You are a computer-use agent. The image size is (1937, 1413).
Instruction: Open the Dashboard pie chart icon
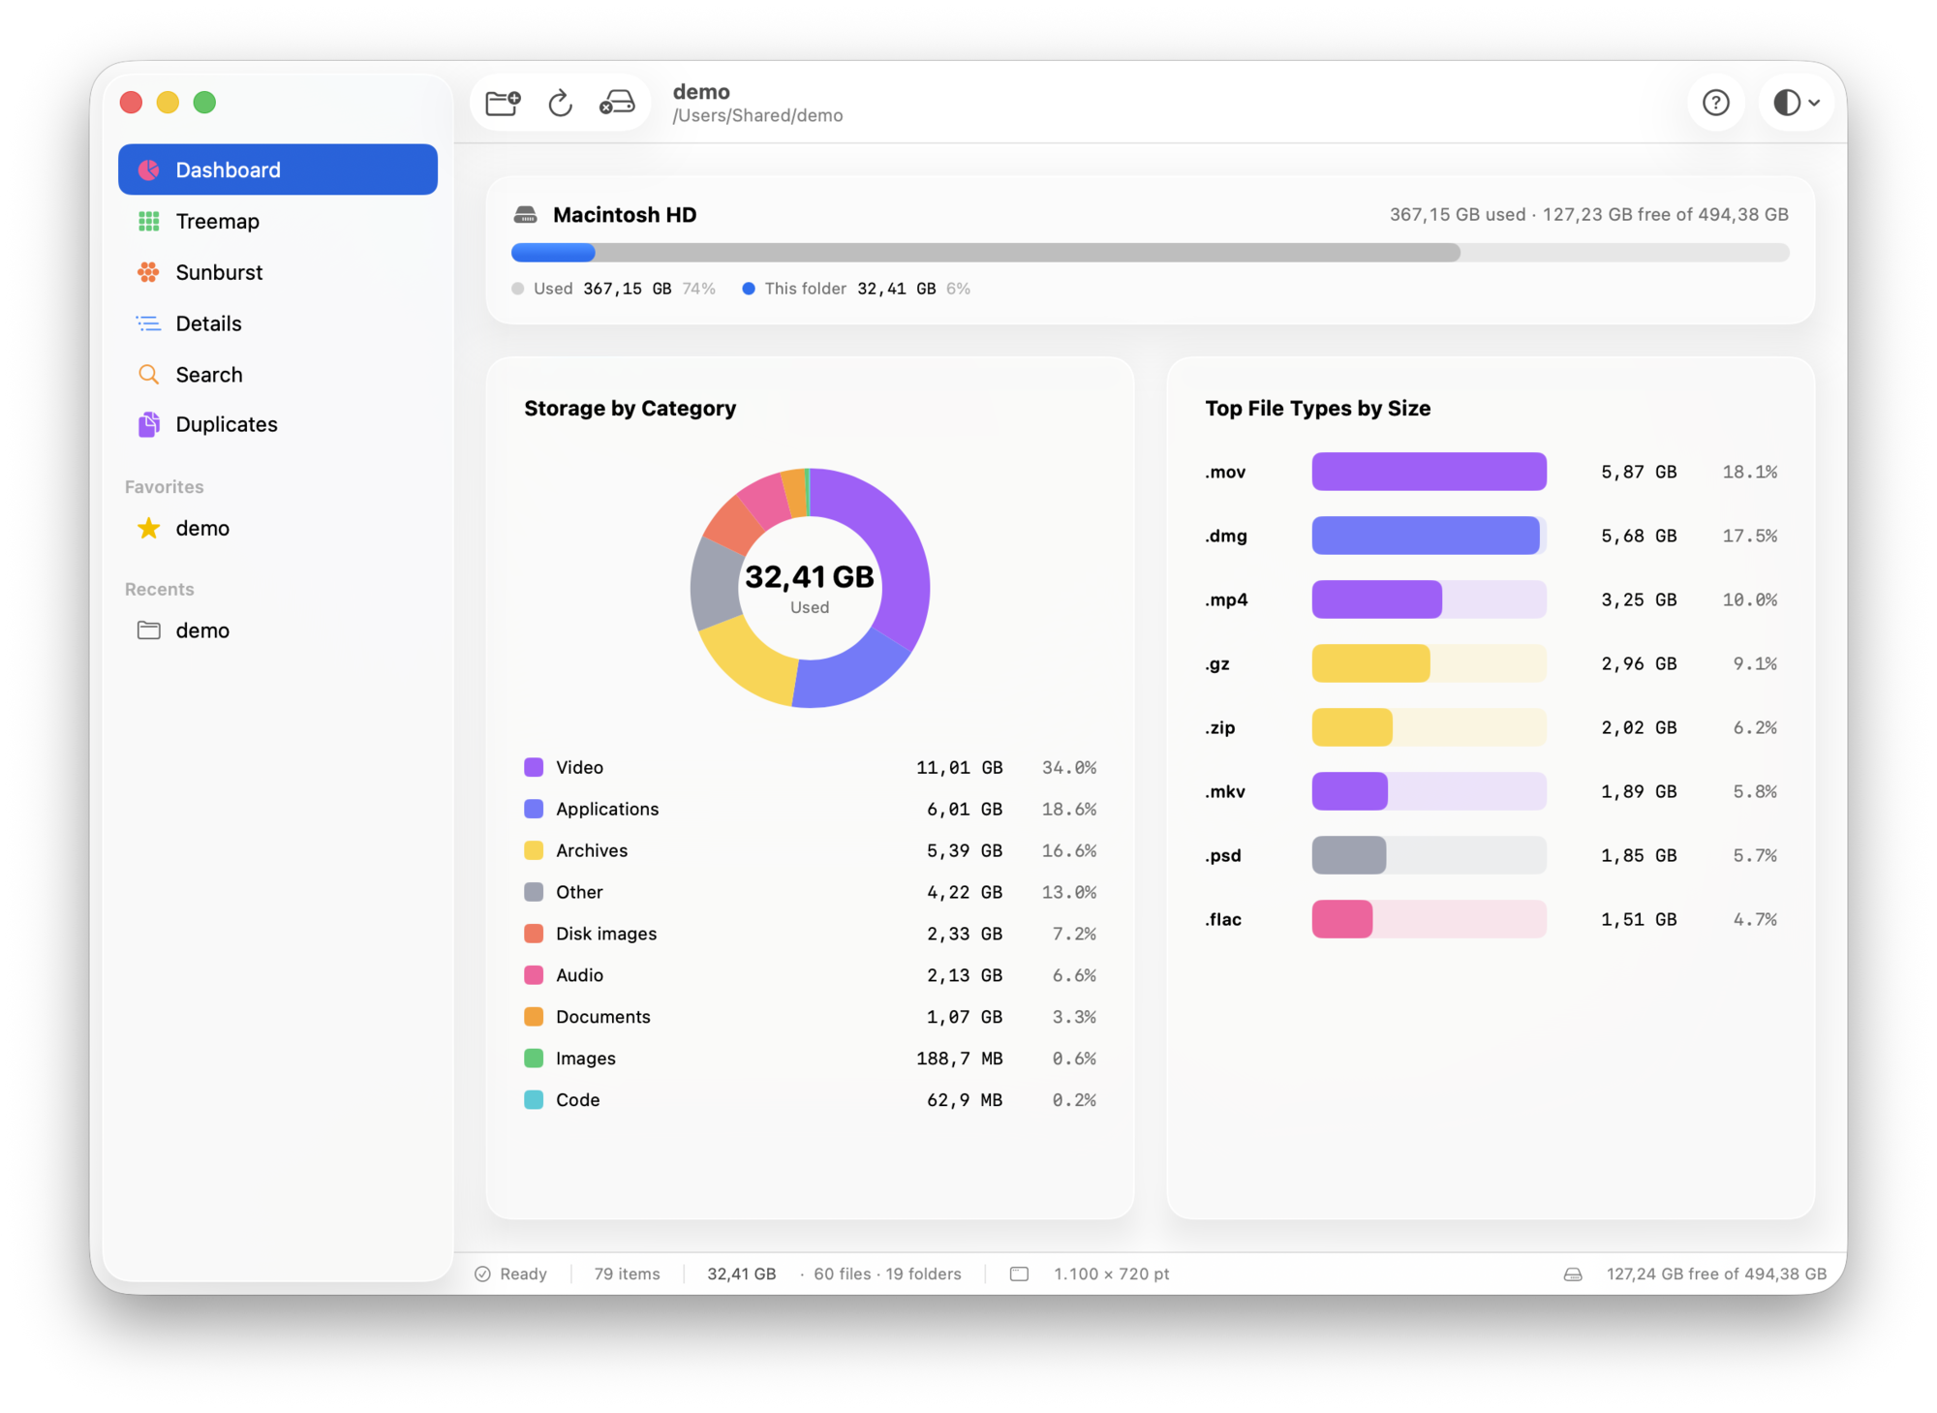(148, 169)
